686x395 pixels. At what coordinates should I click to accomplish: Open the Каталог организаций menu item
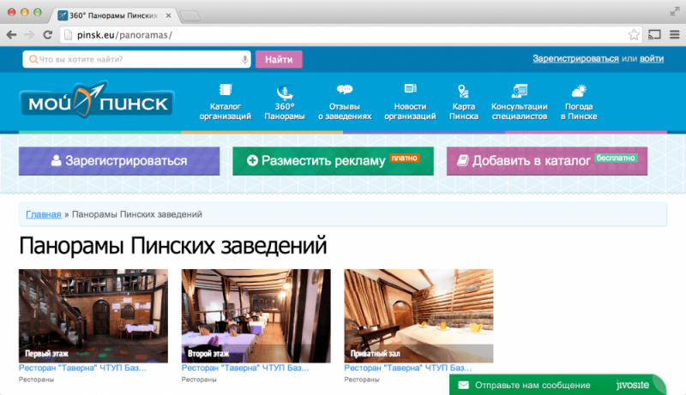point(225,103)
